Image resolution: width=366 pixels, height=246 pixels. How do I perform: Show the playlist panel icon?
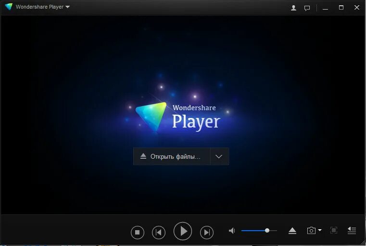pyautogui.click(x=352, y=230)
